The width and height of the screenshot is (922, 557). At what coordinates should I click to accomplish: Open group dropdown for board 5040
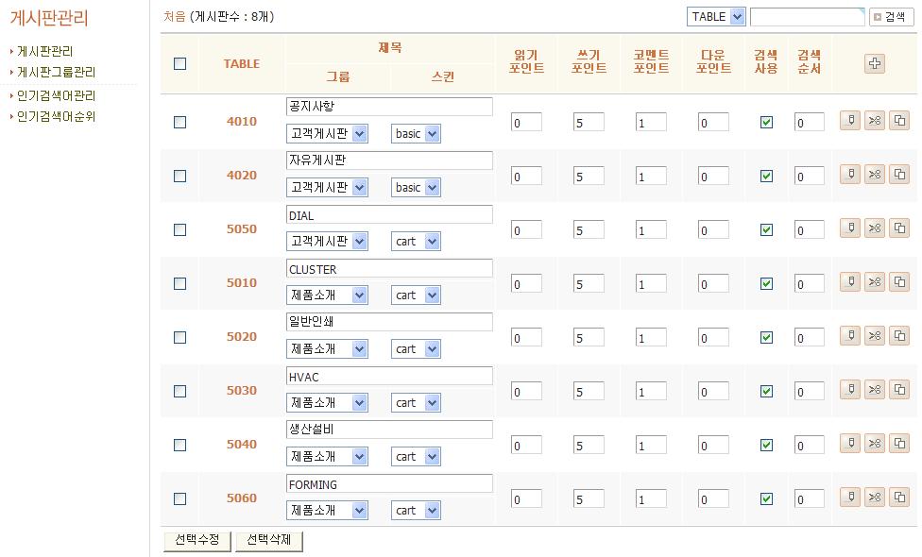tap(327, 457)
